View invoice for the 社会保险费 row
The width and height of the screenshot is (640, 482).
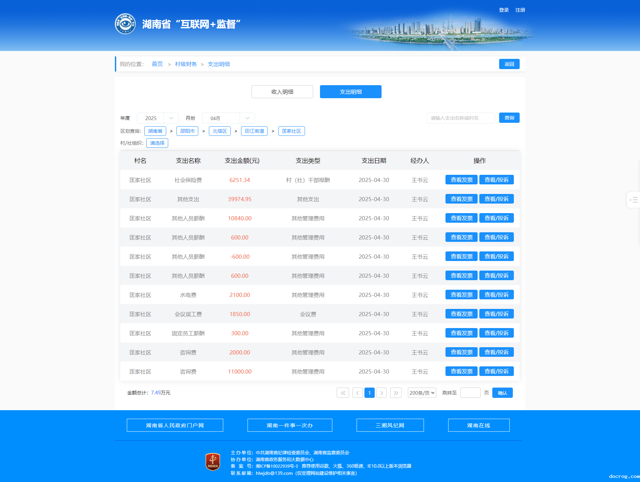[x=461, y=180]
